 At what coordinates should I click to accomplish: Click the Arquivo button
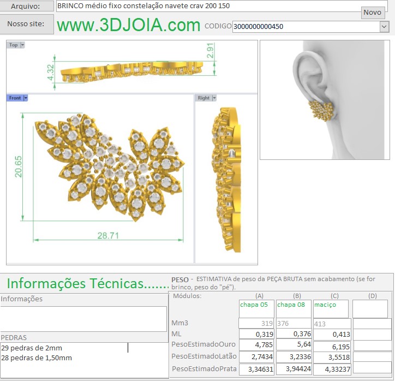click(27, 6)
